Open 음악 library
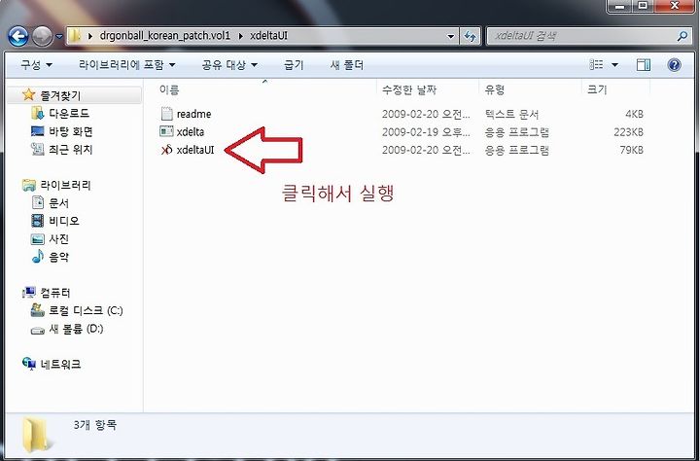 [x=59, y=257]
